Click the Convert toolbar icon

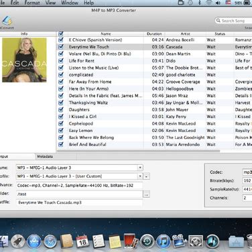7,21
